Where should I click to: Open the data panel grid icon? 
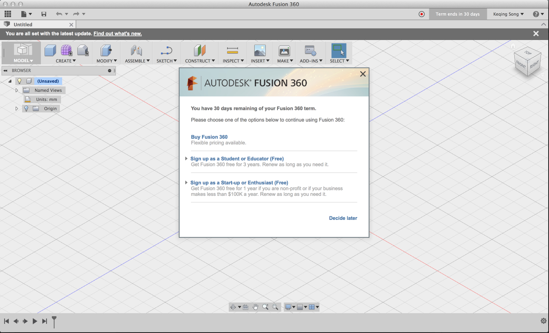coord(8,14)
